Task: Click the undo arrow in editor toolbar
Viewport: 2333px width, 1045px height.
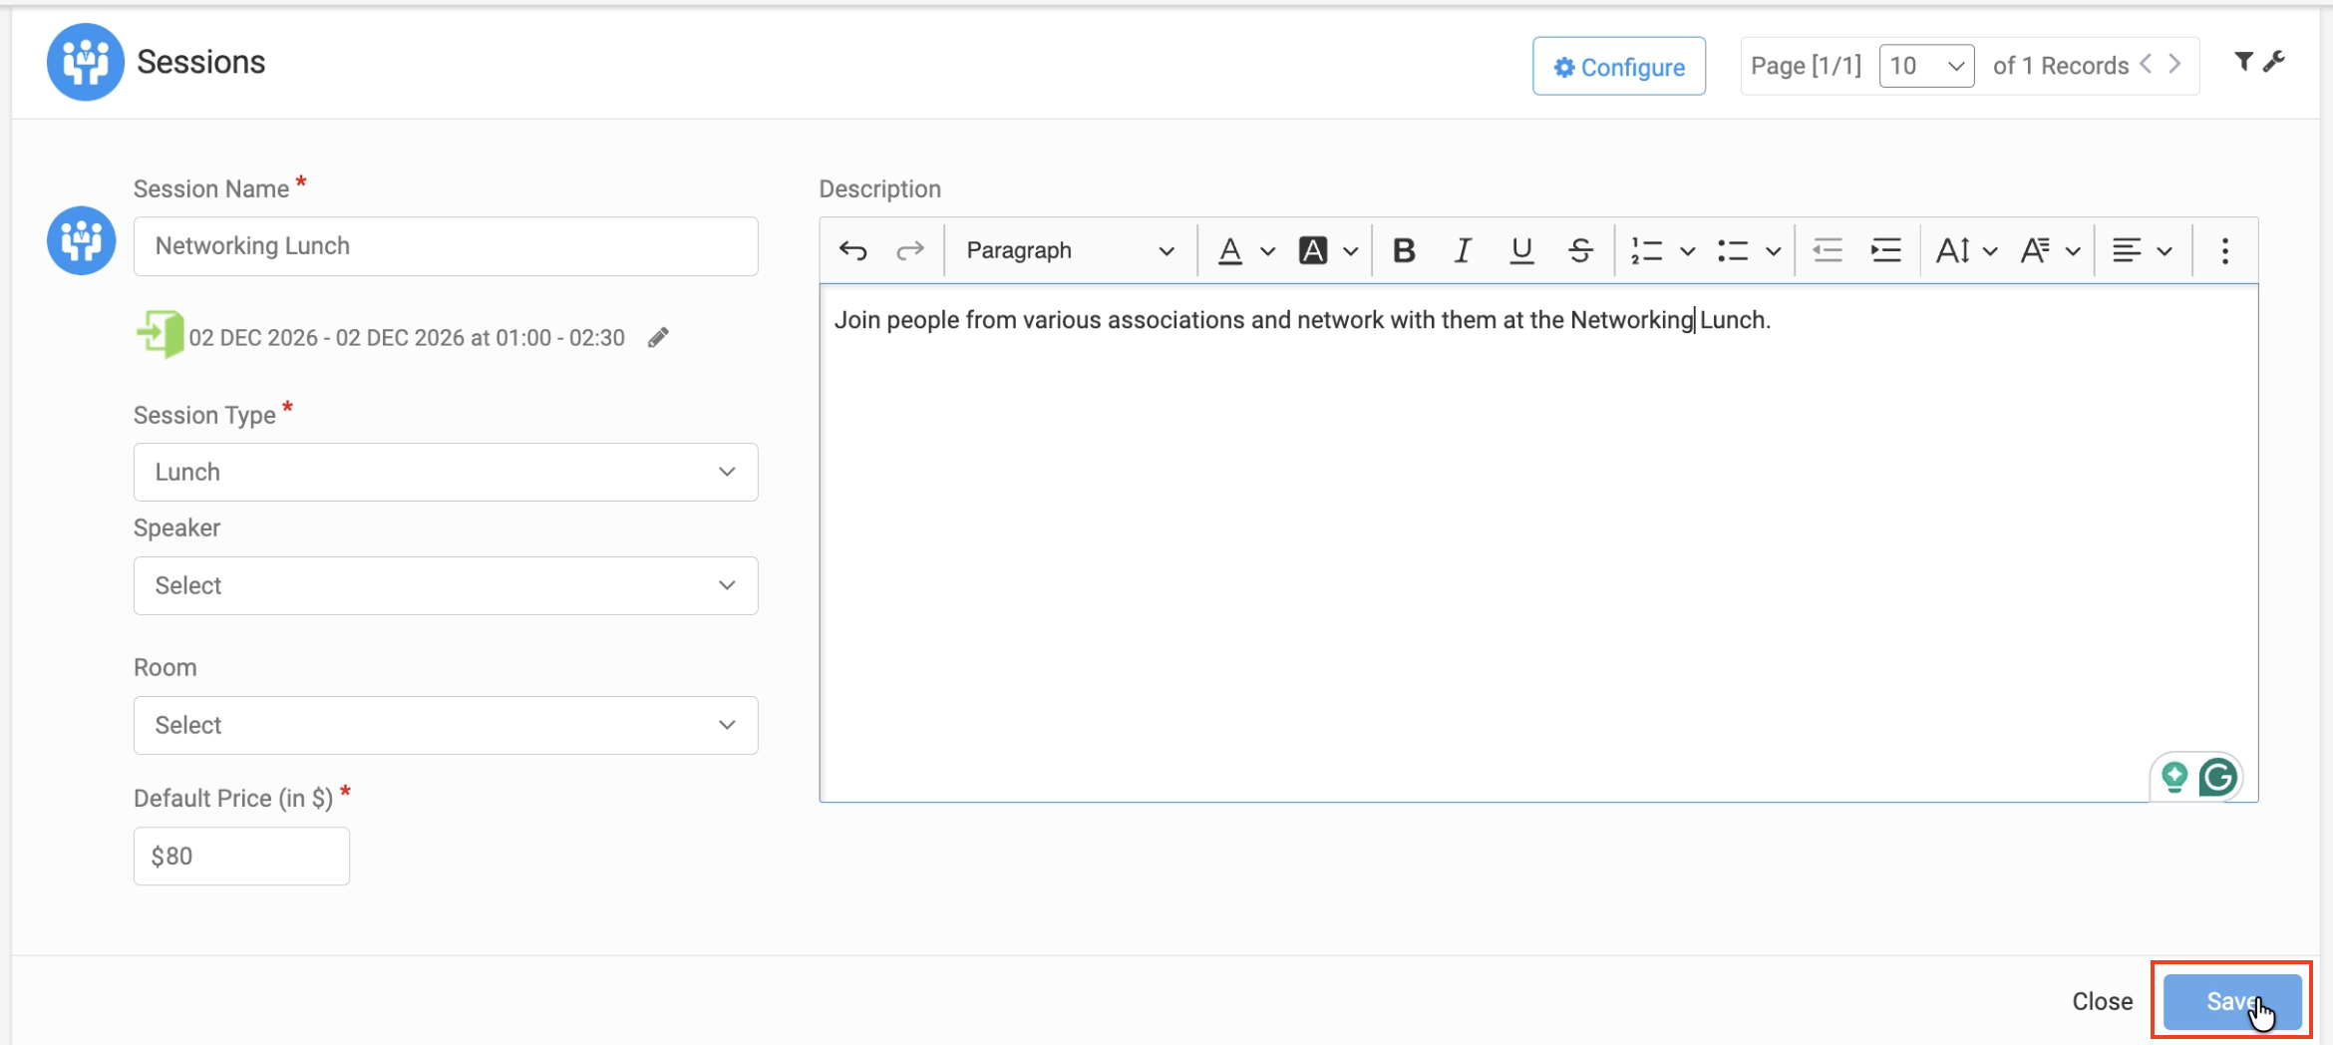Action: 852,250
